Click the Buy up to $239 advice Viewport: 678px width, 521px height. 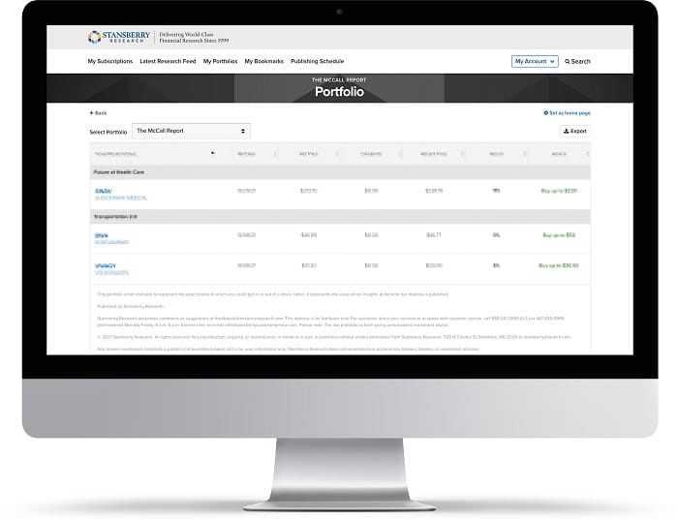click(559, 191)
